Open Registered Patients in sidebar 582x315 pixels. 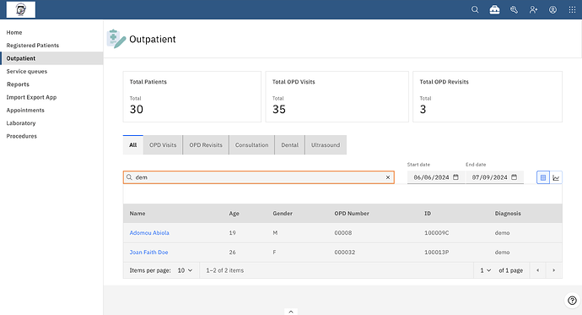coord(51,46)
